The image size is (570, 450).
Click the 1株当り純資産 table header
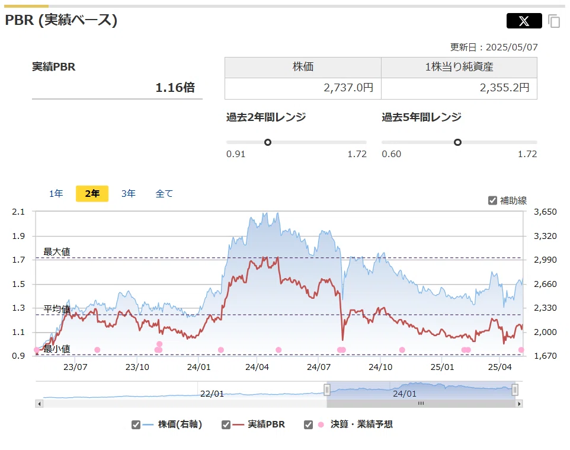459,68
